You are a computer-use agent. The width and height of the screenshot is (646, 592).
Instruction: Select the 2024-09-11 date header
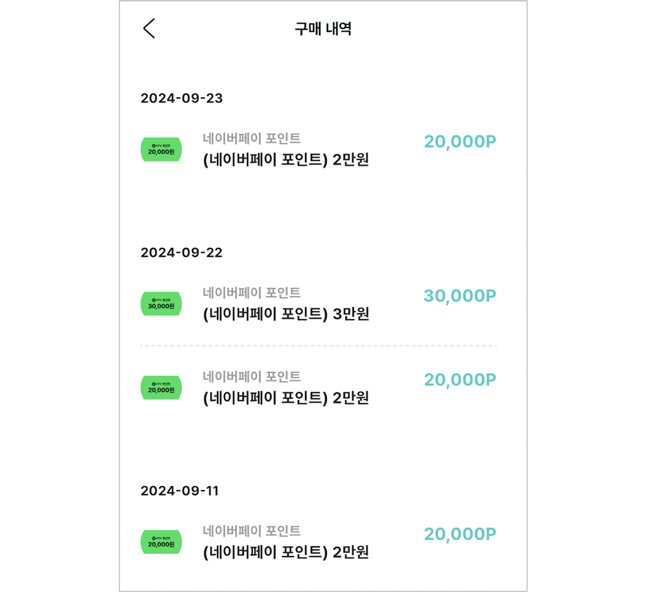(180, 491)
